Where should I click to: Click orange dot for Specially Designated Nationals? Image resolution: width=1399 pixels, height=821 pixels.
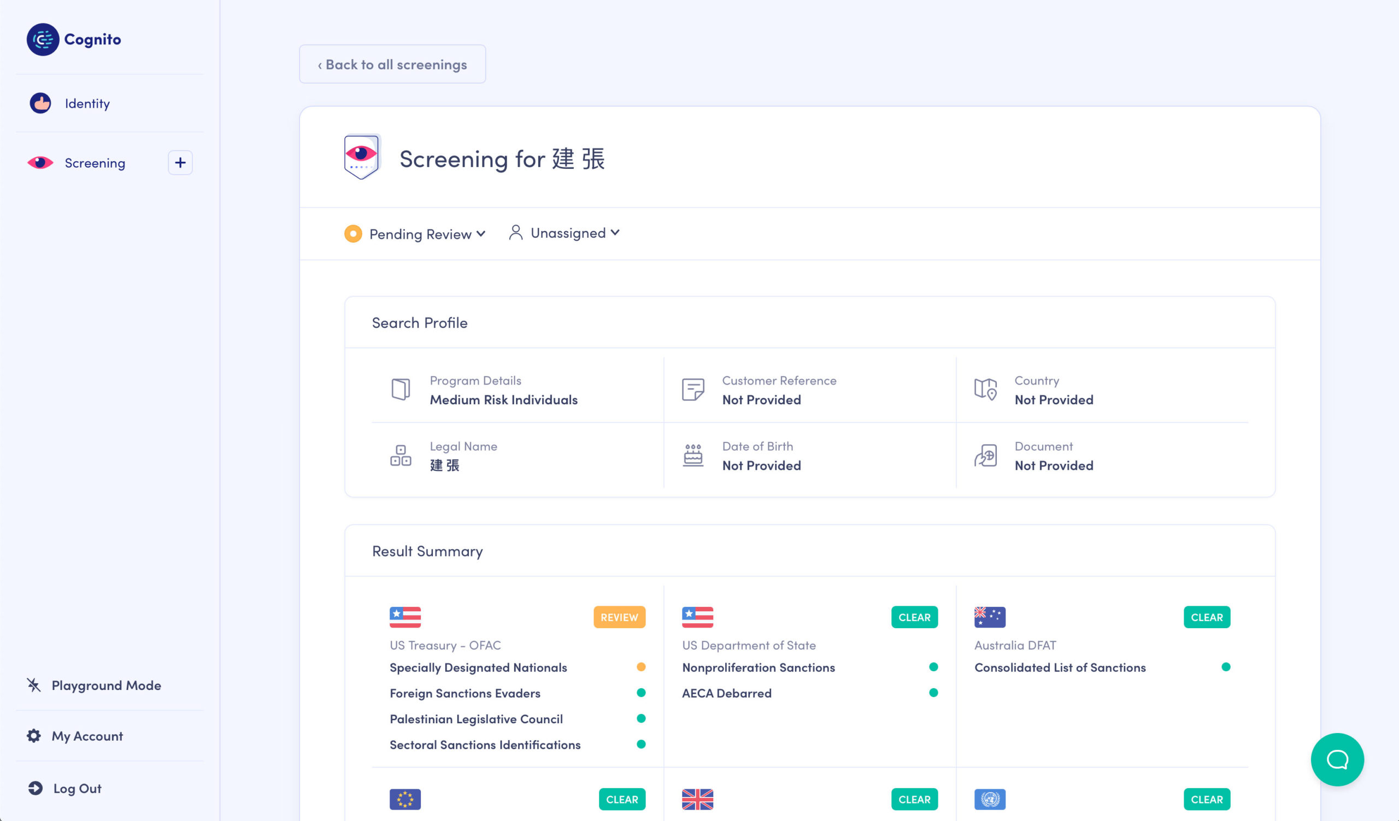[x=641, y=667]
